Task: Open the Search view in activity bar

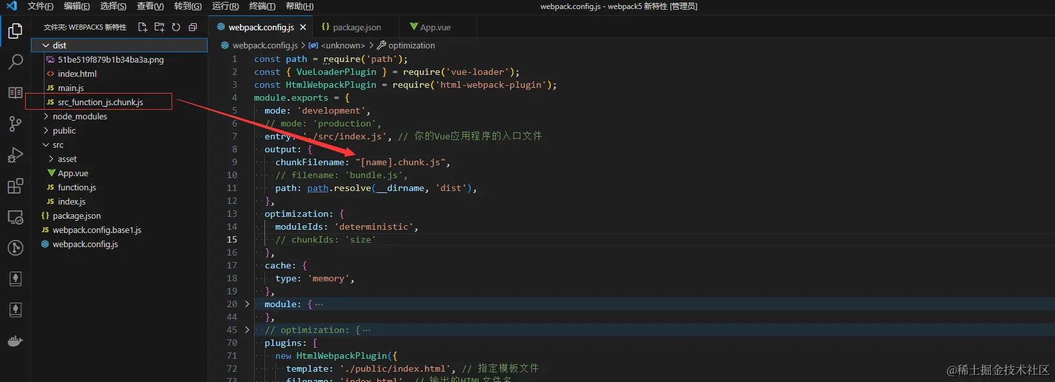Action: coord(15,62)
